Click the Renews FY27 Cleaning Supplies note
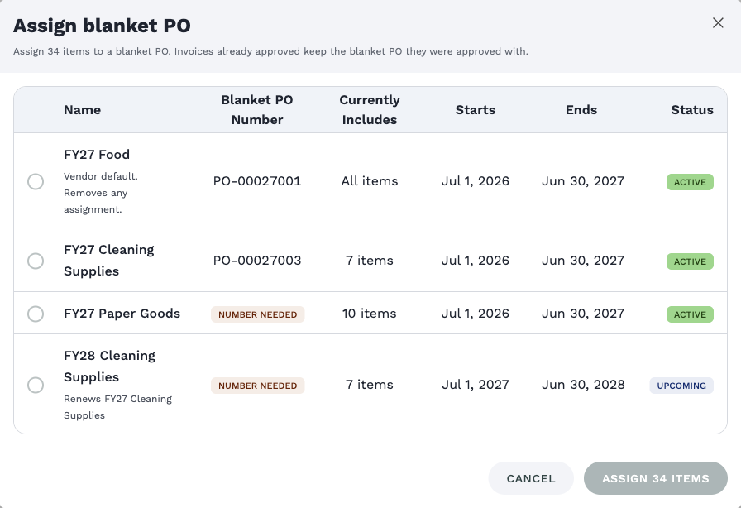This screenshot has height=508, width=741. pyautogui.click(x=117, y=407)
